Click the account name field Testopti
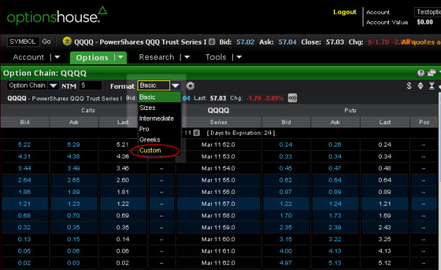 point(428,12)
